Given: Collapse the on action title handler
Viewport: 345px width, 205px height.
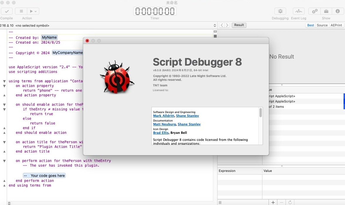Looking at the screenshot, I should [4, 142].
